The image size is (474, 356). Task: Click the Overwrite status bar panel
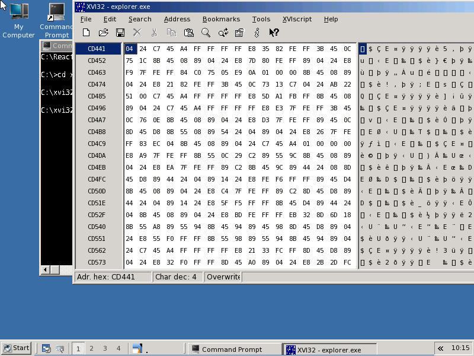point(223,277)
